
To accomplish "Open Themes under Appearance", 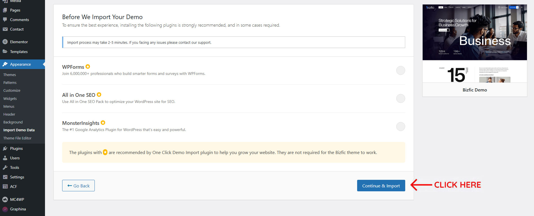I will point(10,75).
